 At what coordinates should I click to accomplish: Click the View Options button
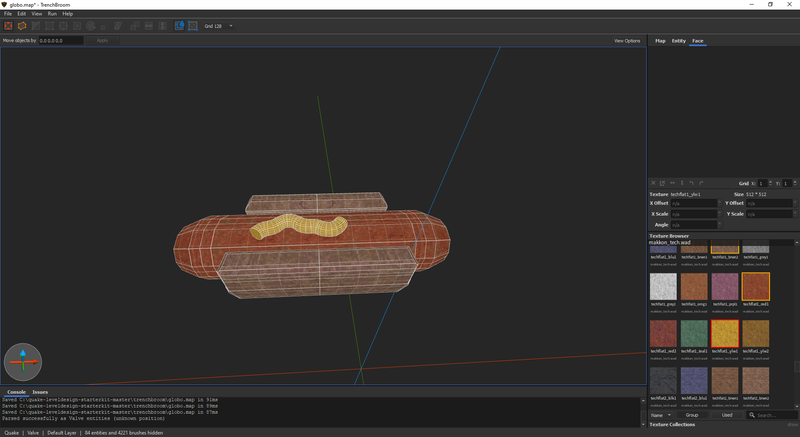point(627,41)
